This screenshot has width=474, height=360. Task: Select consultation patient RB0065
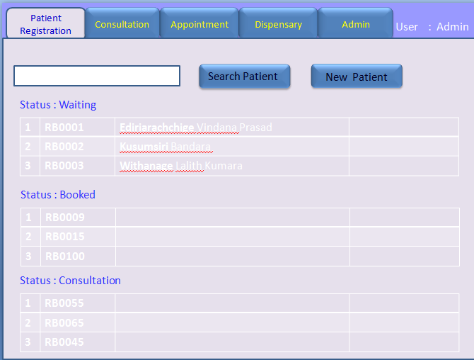64,322
